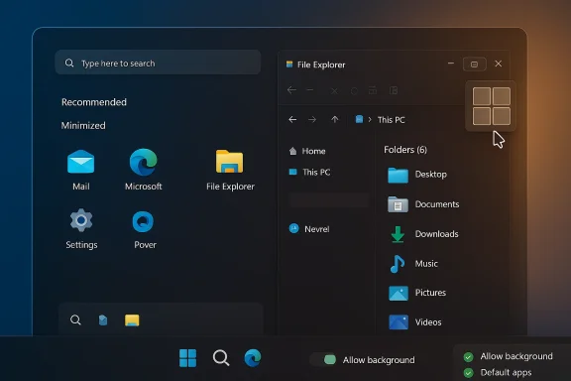Click the Pover app icon
Image resolution: width=571 pixels, height=381 pixels.
pos(143,221)
